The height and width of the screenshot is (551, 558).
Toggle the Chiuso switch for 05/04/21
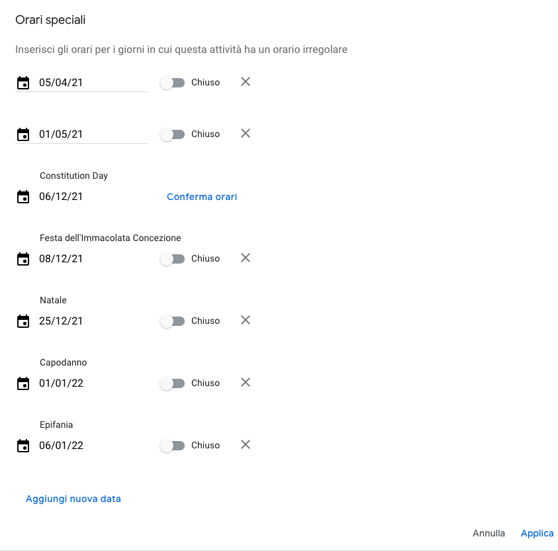172,83
